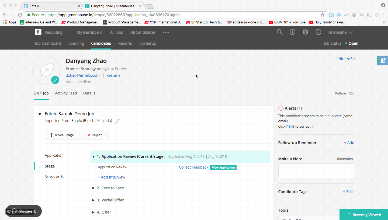Open the Greenhouse search magnifier icon
This screenshot has width=388, height=220.
(x=280, y=32)
